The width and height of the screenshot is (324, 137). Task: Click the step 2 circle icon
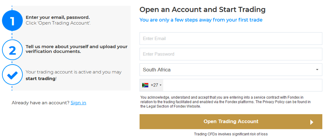[x=12, y=50]
